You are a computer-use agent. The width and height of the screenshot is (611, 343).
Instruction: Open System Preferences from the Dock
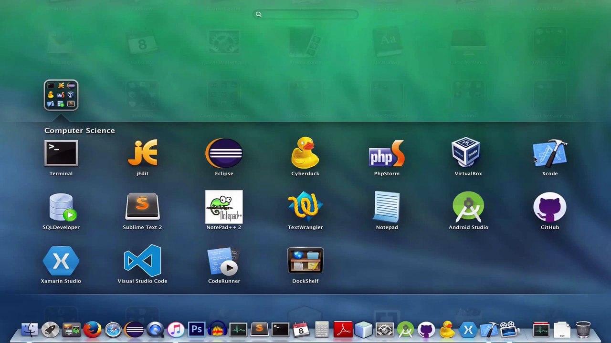click(384, 330)
